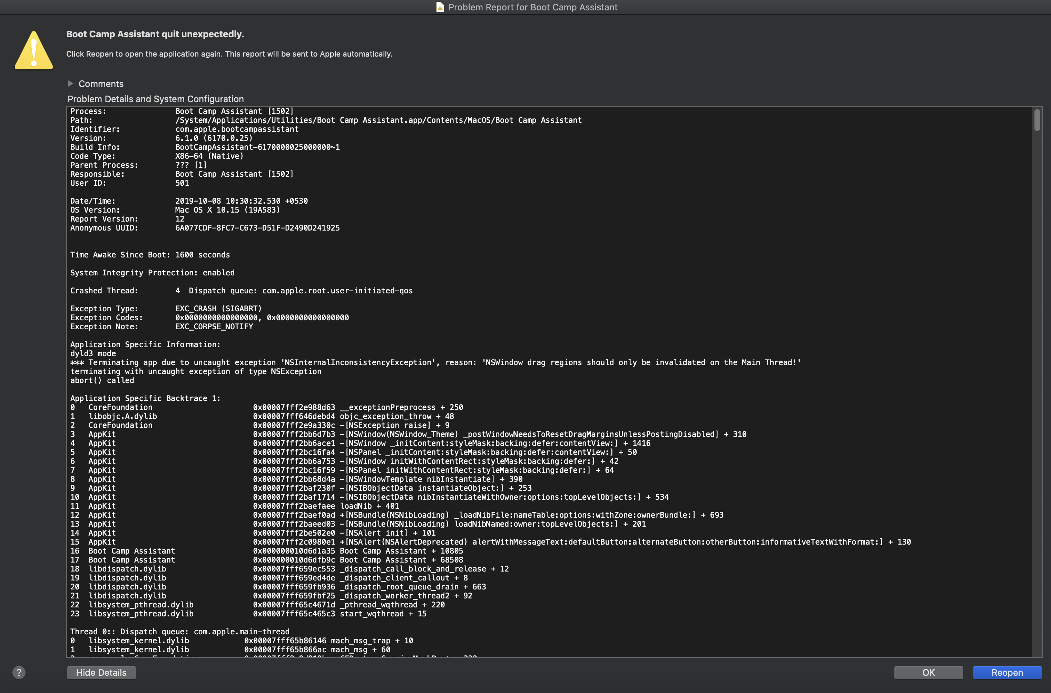Expand the Comments disclosure triangle
Screen dimensions: 1051x693
(71, 84)
